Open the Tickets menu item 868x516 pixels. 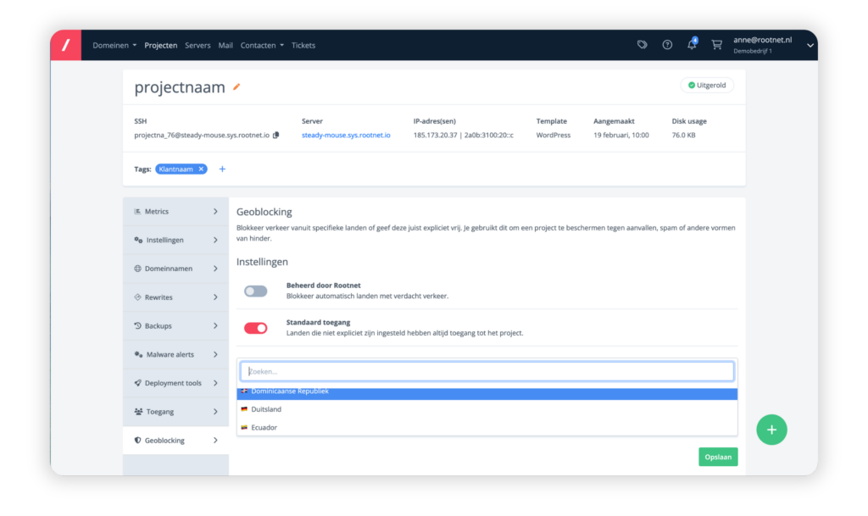coord(303,45)
